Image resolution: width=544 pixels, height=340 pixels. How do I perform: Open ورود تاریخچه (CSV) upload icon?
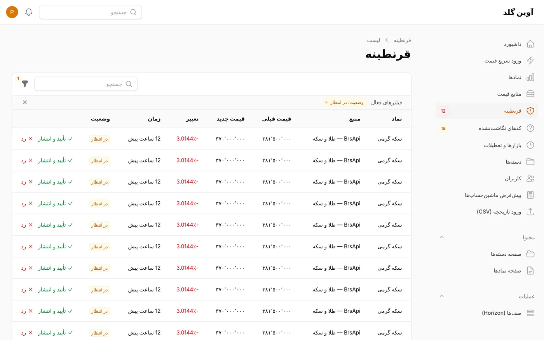pos(530,212)
